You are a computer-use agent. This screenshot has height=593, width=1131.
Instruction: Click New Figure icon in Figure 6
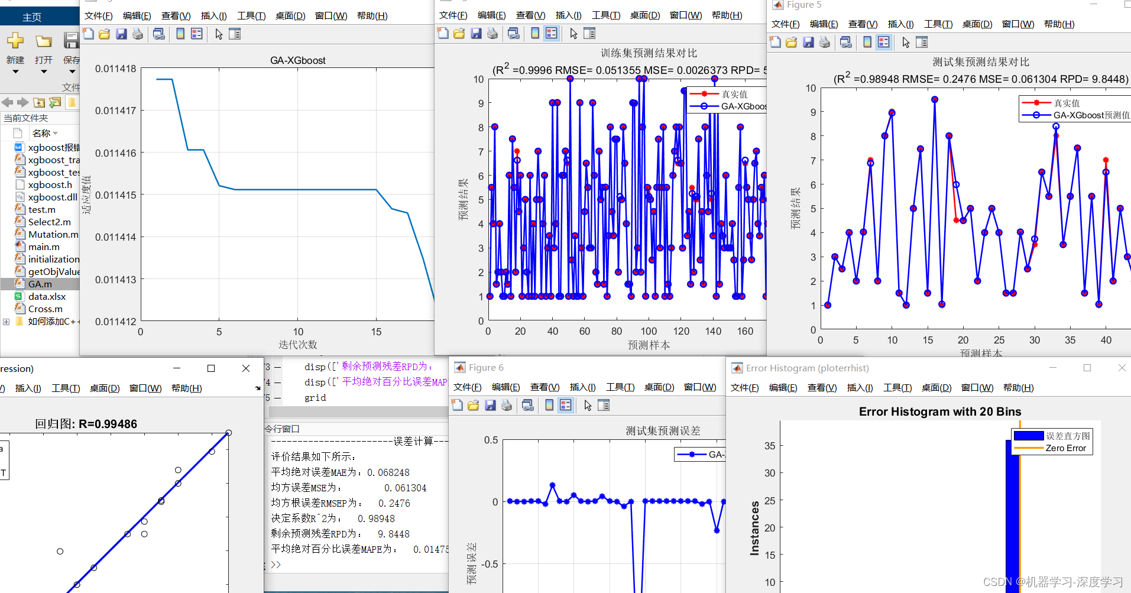pyautogui.click(x=457, y=405)
